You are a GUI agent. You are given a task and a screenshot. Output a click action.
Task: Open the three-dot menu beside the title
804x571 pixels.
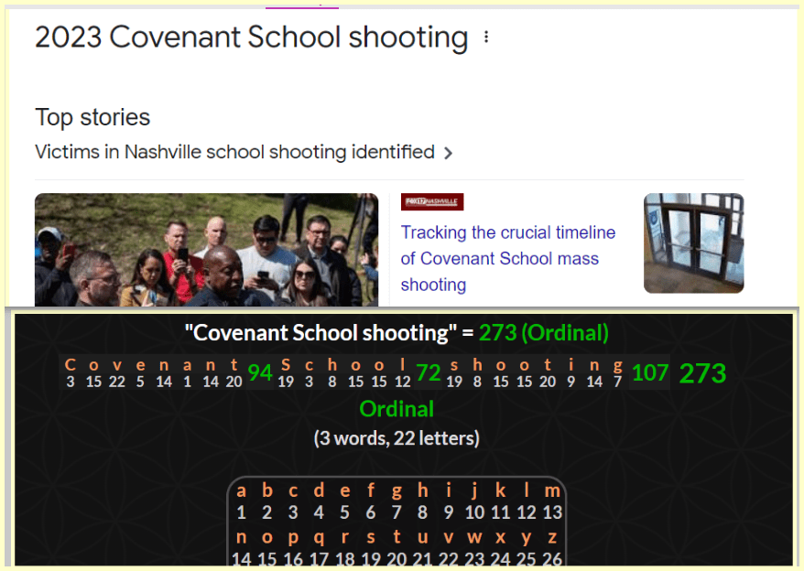(486, 38)
